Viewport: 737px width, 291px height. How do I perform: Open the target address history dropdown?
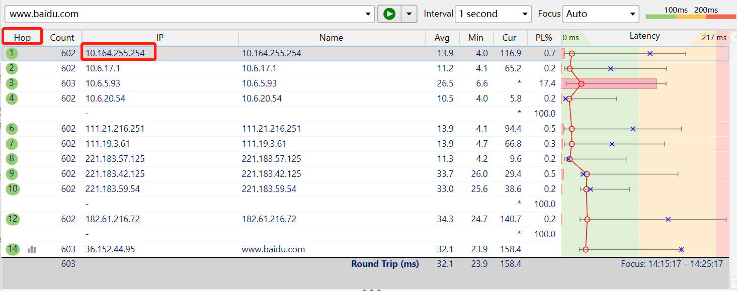click(x=368, y=14)
